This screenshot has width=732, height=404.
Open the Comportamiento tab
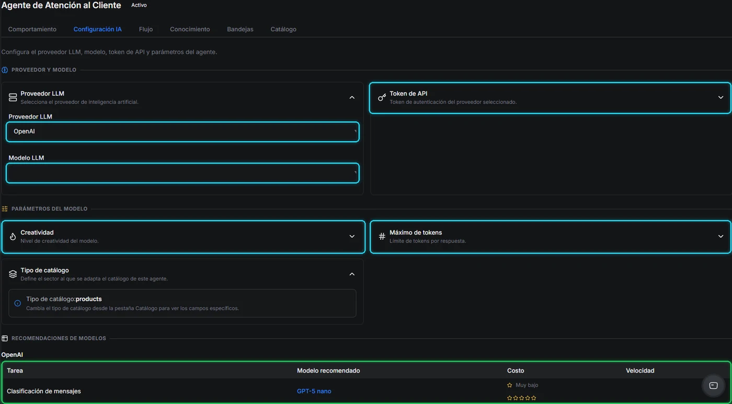click(x=32, y=29)
